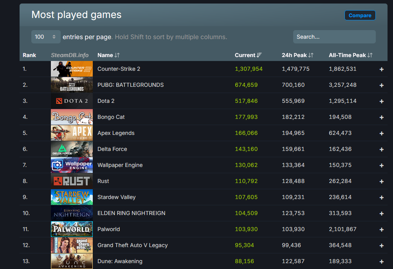Open the Dune Awakening thumbnail image
The width and height of the screenshot is (393, 269).
click(x=72, y=261)
